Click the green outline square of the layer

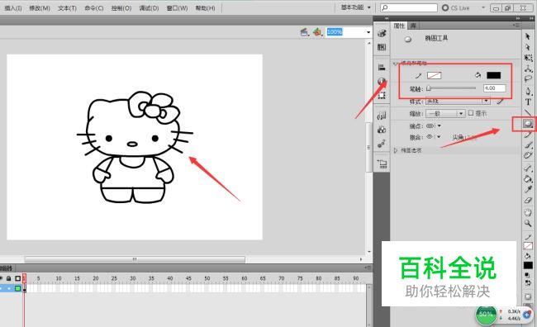pyautogui.click(x=18, y=289)
